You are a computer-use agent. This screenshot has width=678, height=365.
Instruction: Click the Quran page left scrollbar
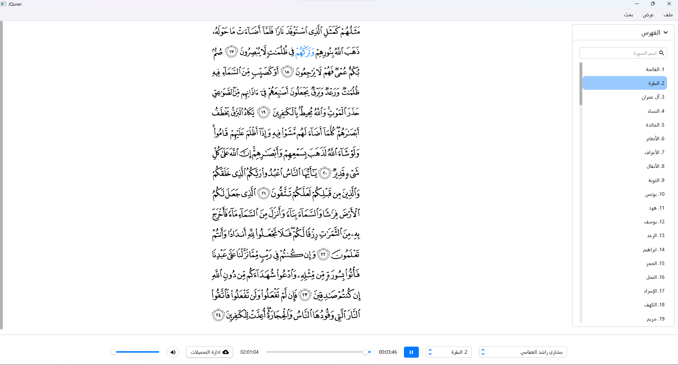pos(1,175)
